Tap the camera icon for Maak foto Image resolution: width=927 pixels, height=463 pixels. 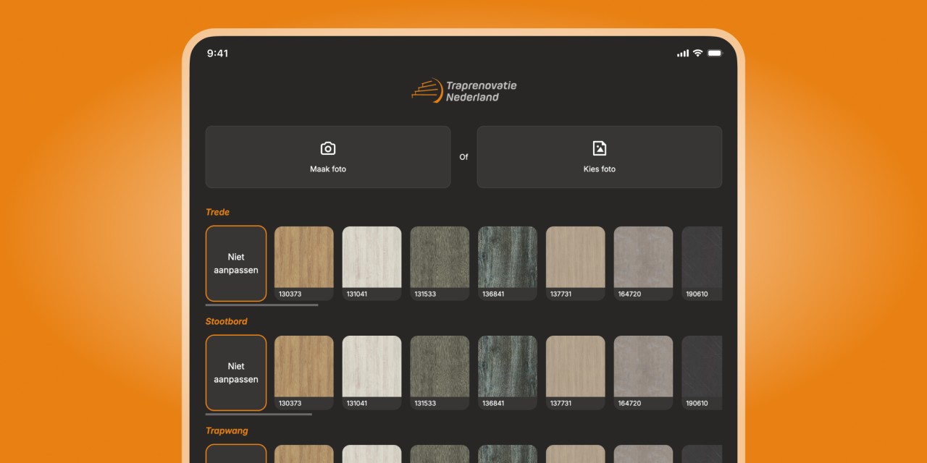pyautogui.click(x=328, y=148)
